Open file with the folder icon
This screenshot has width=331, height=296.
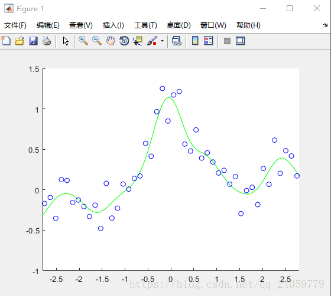coord(20,41)
